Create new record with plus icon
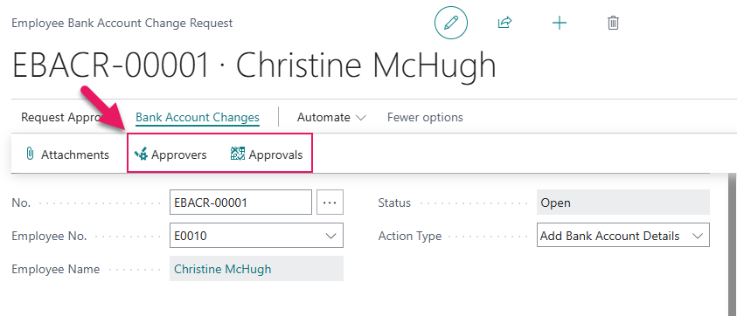 [560, 23]
